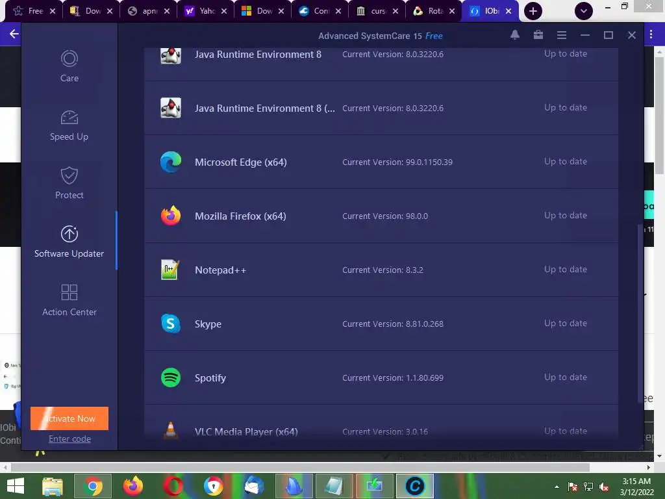The height and width of the screenshot is (499, 665).
Task: Click Up to date status for Spotify
Action: [566, 377]
